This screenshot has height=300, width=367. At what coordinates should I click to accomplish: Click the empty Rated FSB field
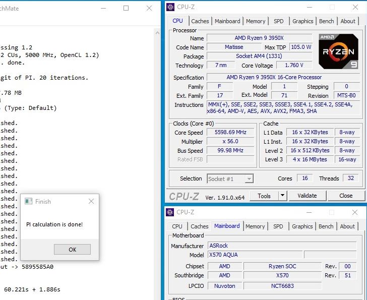pos(230,160)
